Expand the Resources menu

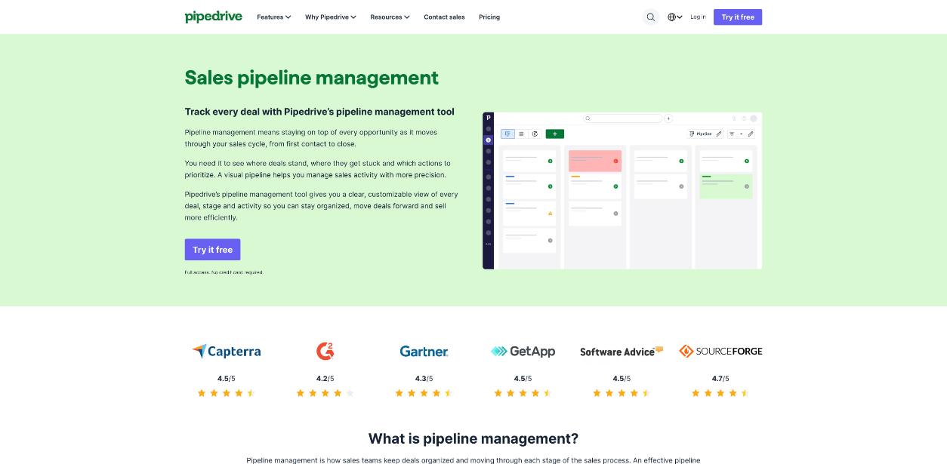pos(390,17)
